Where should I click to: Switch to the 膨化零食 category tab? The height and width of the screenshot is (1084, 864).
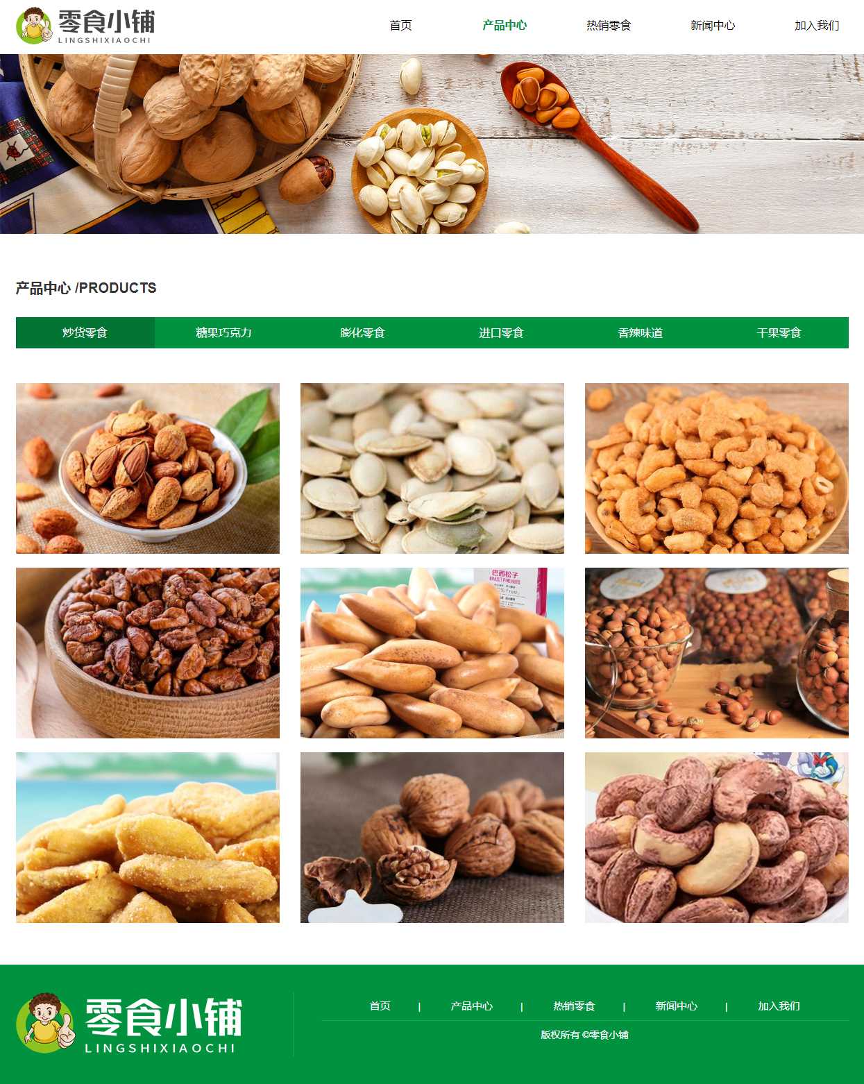363,332
